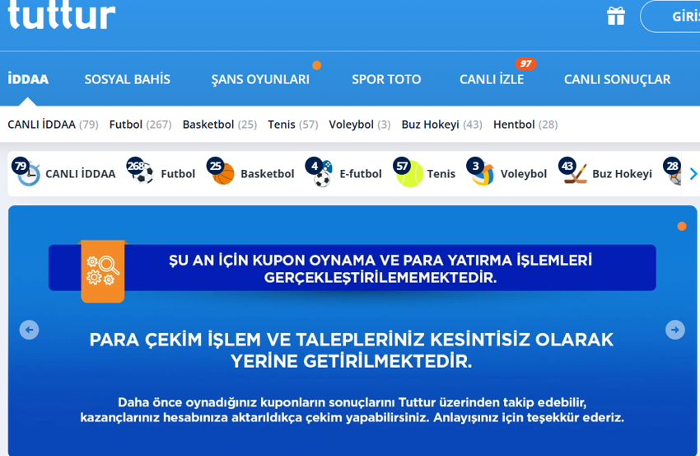Open the SPOR TOTO tab
Image resolution: width=700 pixels, height=456 pixels.
[x=386, y=79]
